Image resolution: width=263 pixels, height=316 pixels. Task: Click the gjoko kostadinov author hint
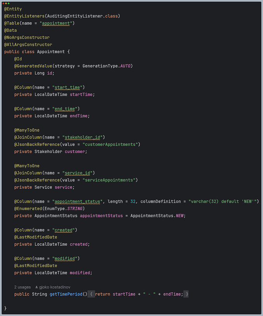pyautogui.click(x=56, y=287)
